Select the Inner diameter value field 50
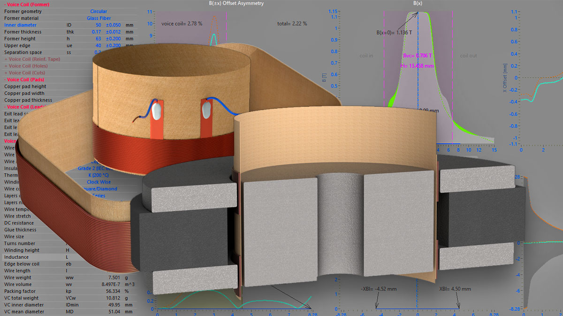 98,25
